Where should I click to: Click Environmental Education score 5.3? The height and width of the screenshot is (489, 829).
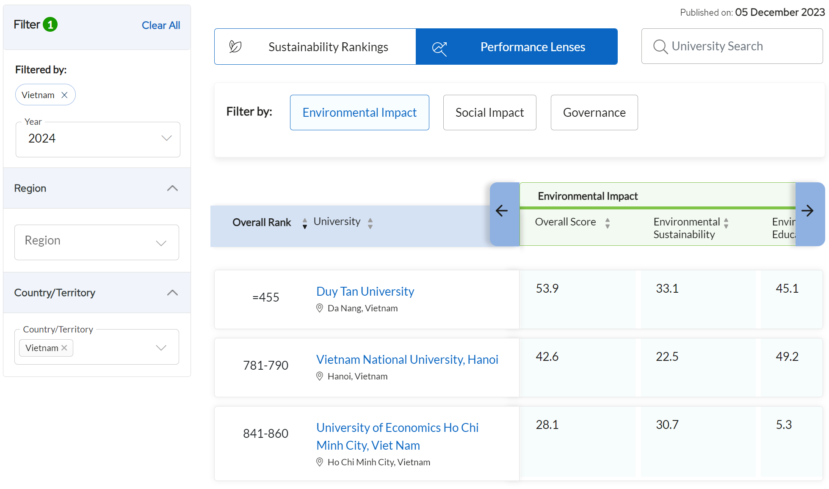pos(784,425)
